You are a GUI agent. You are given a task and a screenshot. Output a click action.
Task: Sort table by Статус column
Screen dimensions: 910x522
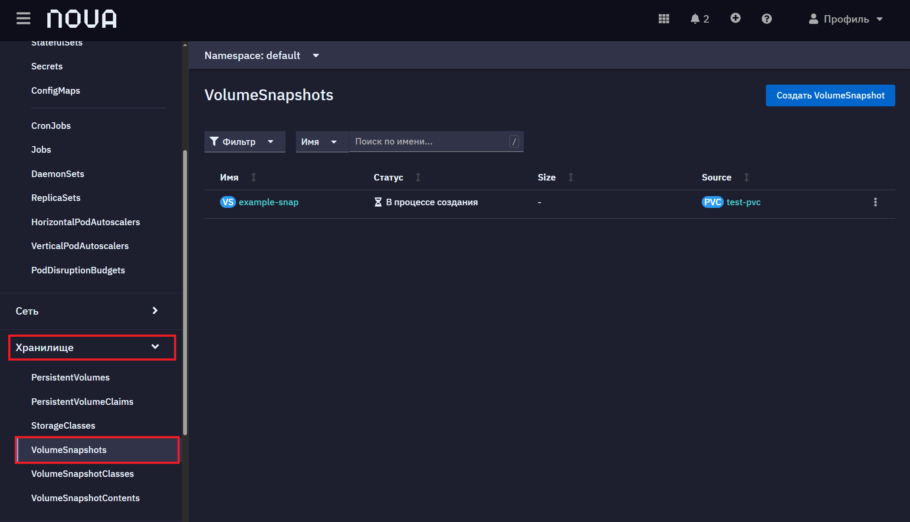418,177
